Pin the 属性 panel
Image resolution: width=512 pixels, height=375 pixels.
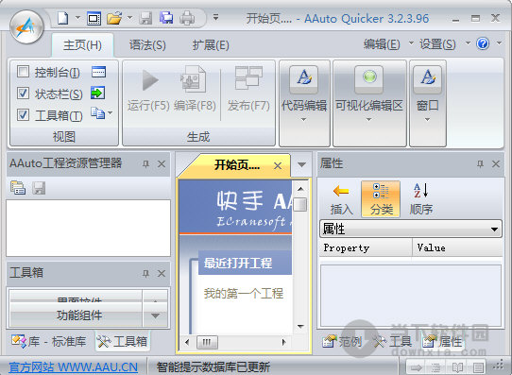480,163
